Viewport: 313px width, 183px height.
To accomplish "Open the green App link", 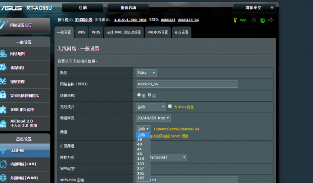I will (x=243, y=20).
